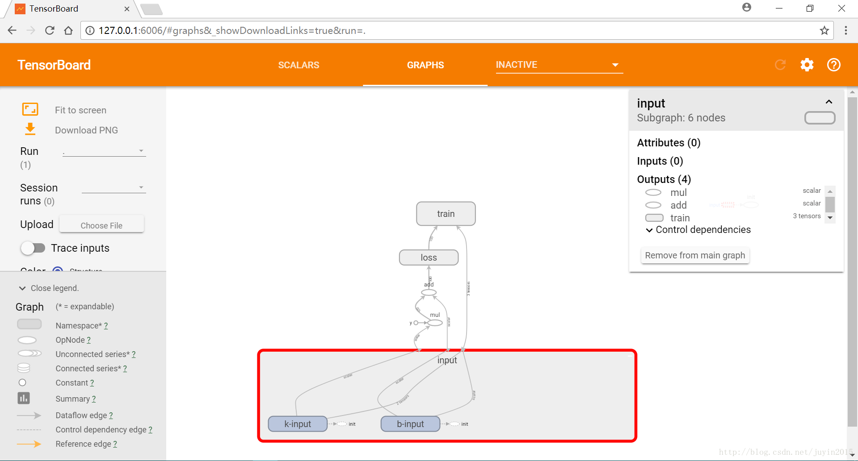Open Connected series help link

pos(125,369)
